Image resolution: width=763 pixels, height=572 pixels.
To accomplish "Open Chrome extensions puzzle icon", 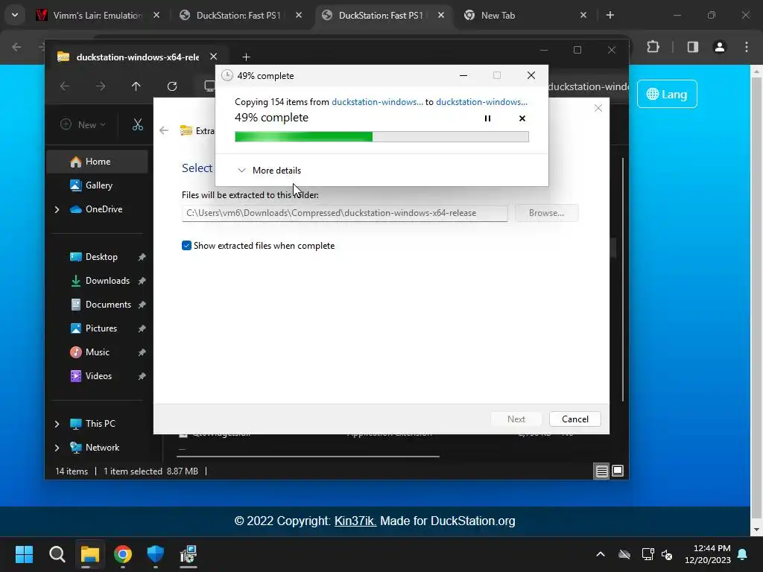I will [653, 47].
